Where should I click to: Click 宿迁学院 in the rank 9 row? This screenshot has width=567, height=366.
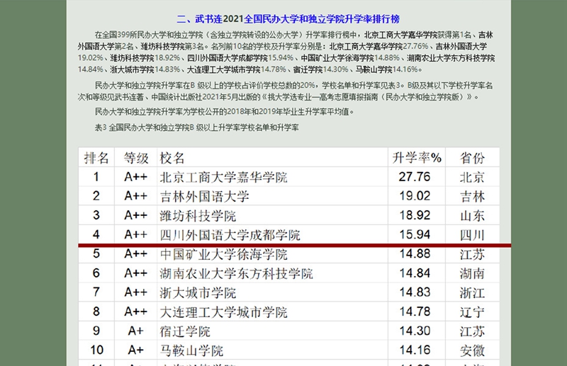click(186, 331)
